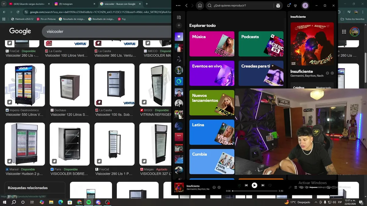Image resolution: width=367 pixels, height=206 pixels.
Task: Open the 17°C Despejado weather widget
Action: 297,202
